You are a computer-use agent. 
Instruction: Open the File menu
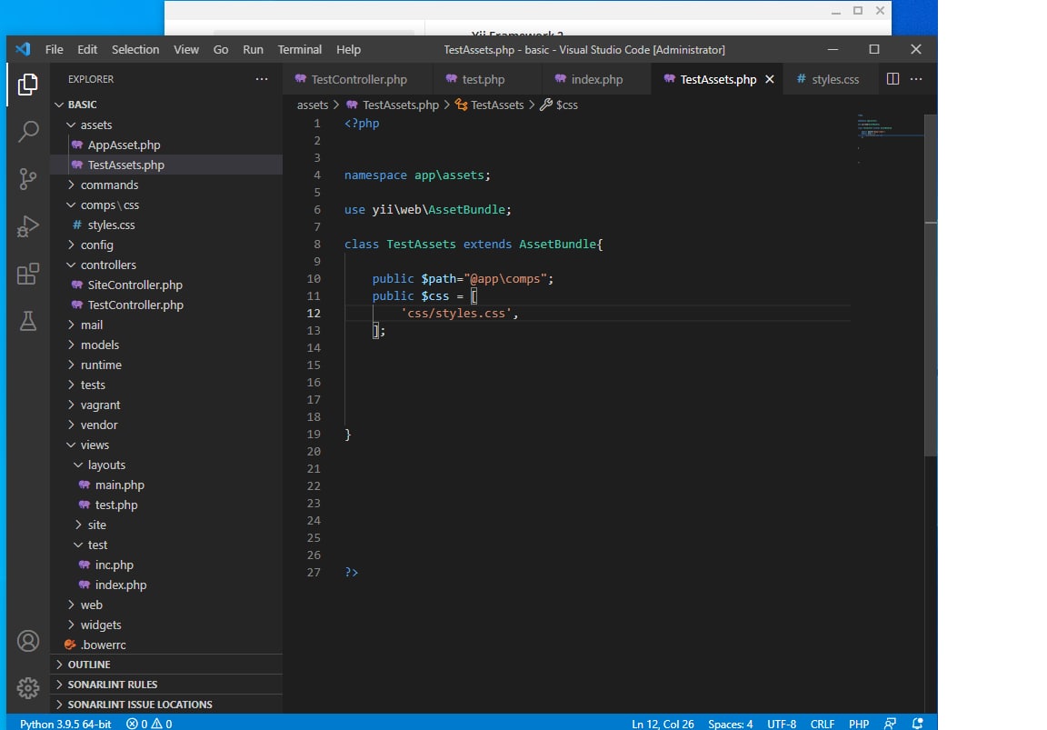tap(55, 49)
